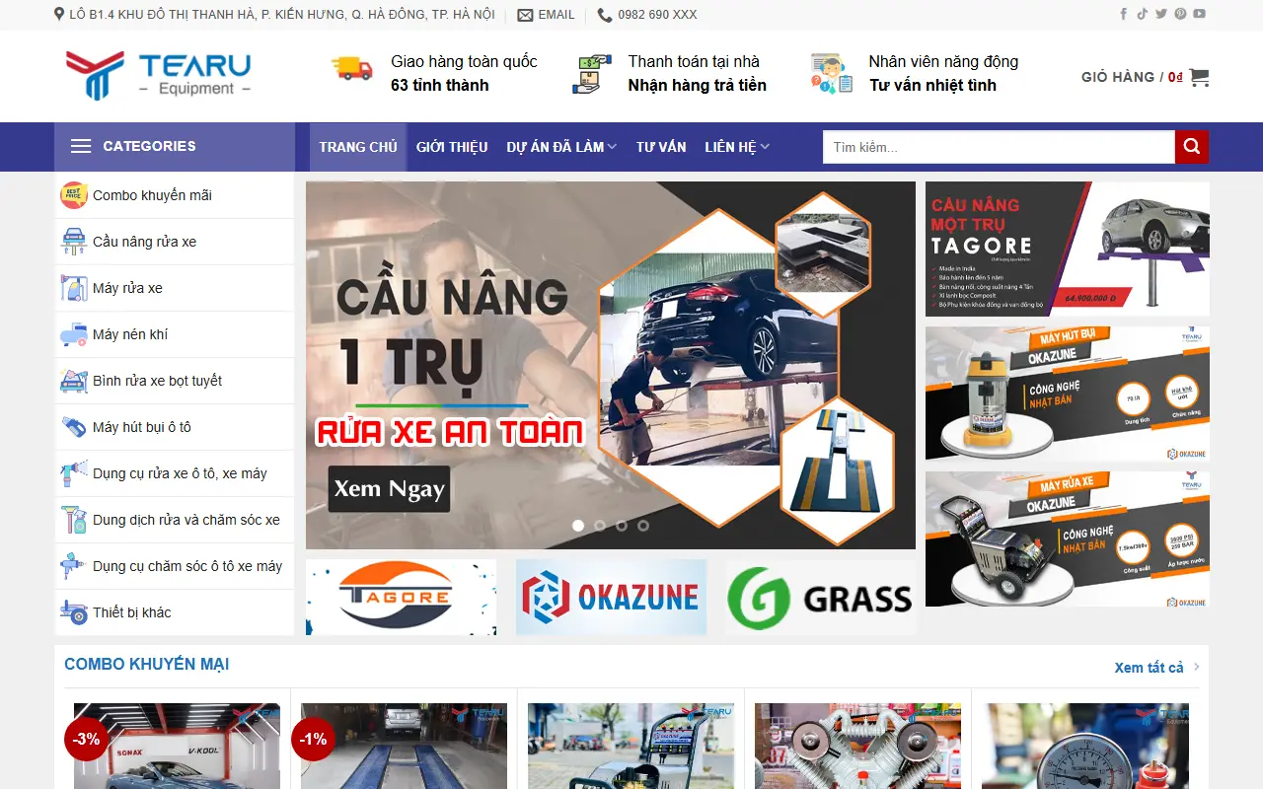Click the Máy nén khí category icon
Viewport: 1263px width, 789px height.
pos(74,334)
